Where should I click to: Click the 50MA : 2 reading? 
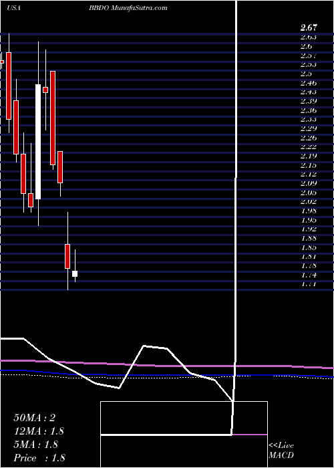(35, 418)
